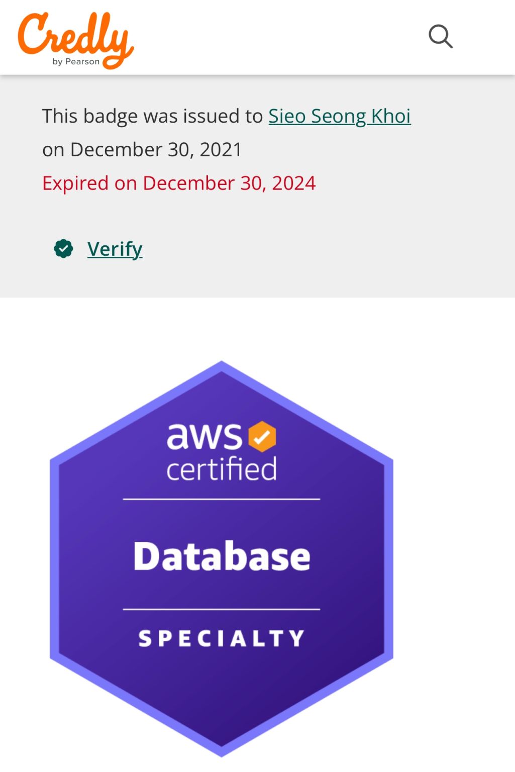Click the "by Pearson" text under the logo
515x772 pixels.
coord(76,62)
